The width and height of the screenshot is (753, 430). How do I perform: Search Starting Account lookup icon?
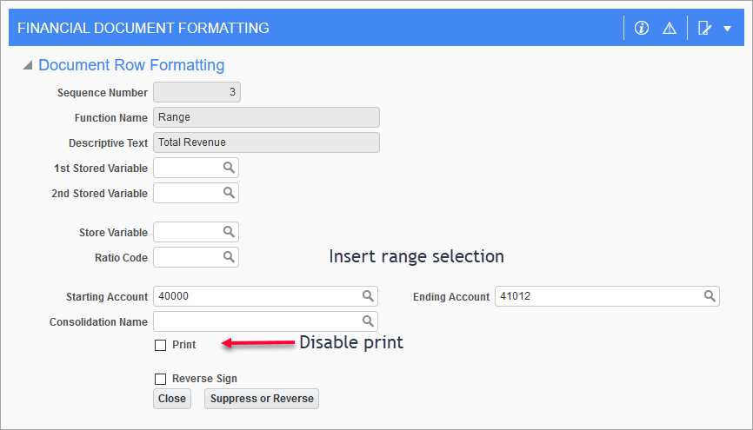coord(368,296)
